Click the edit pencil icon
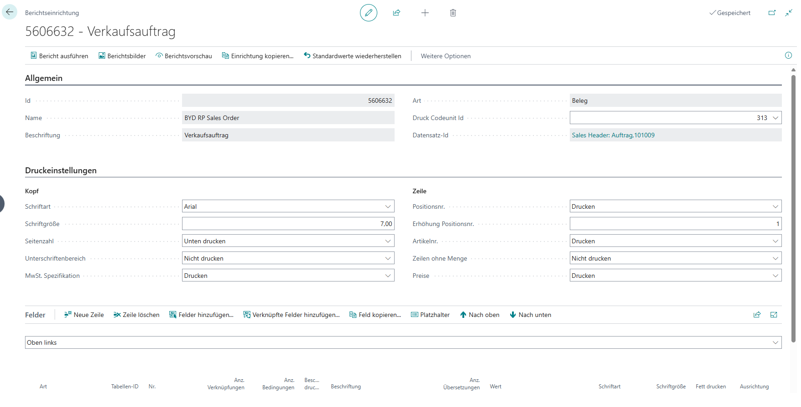801x407 pixels. pos(368,13)
